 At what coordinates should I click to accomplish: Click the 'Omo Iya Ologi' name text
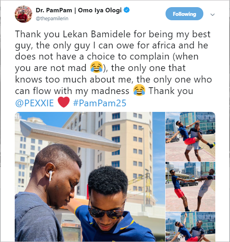point(99,10)
